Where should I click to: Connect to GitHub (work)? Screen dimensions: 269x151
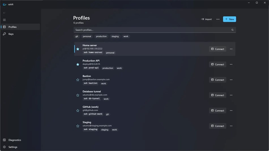(x=217, y=111)
